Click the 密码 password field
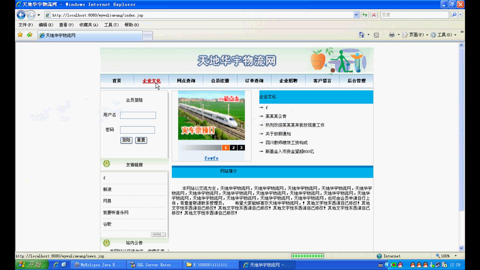The image size is (480, 270). [137, 130]
